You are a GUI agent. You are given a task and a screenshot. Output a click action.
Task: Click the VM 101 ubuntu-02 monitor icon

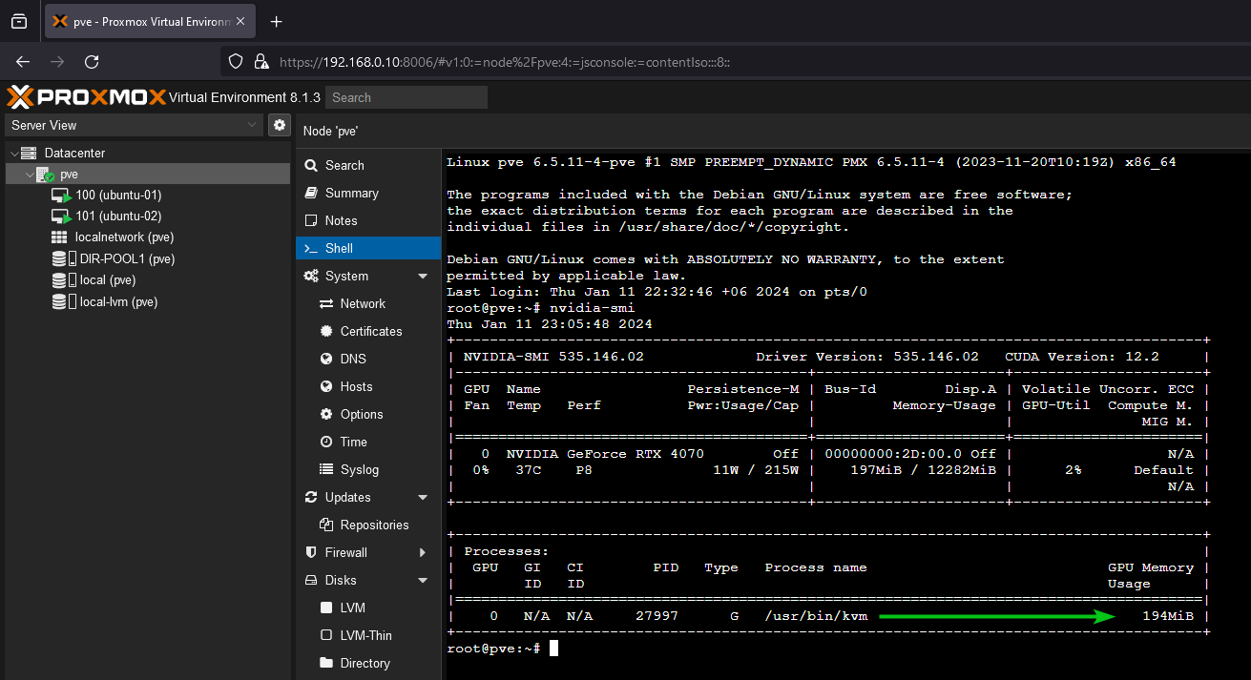(x=60, y=216)
